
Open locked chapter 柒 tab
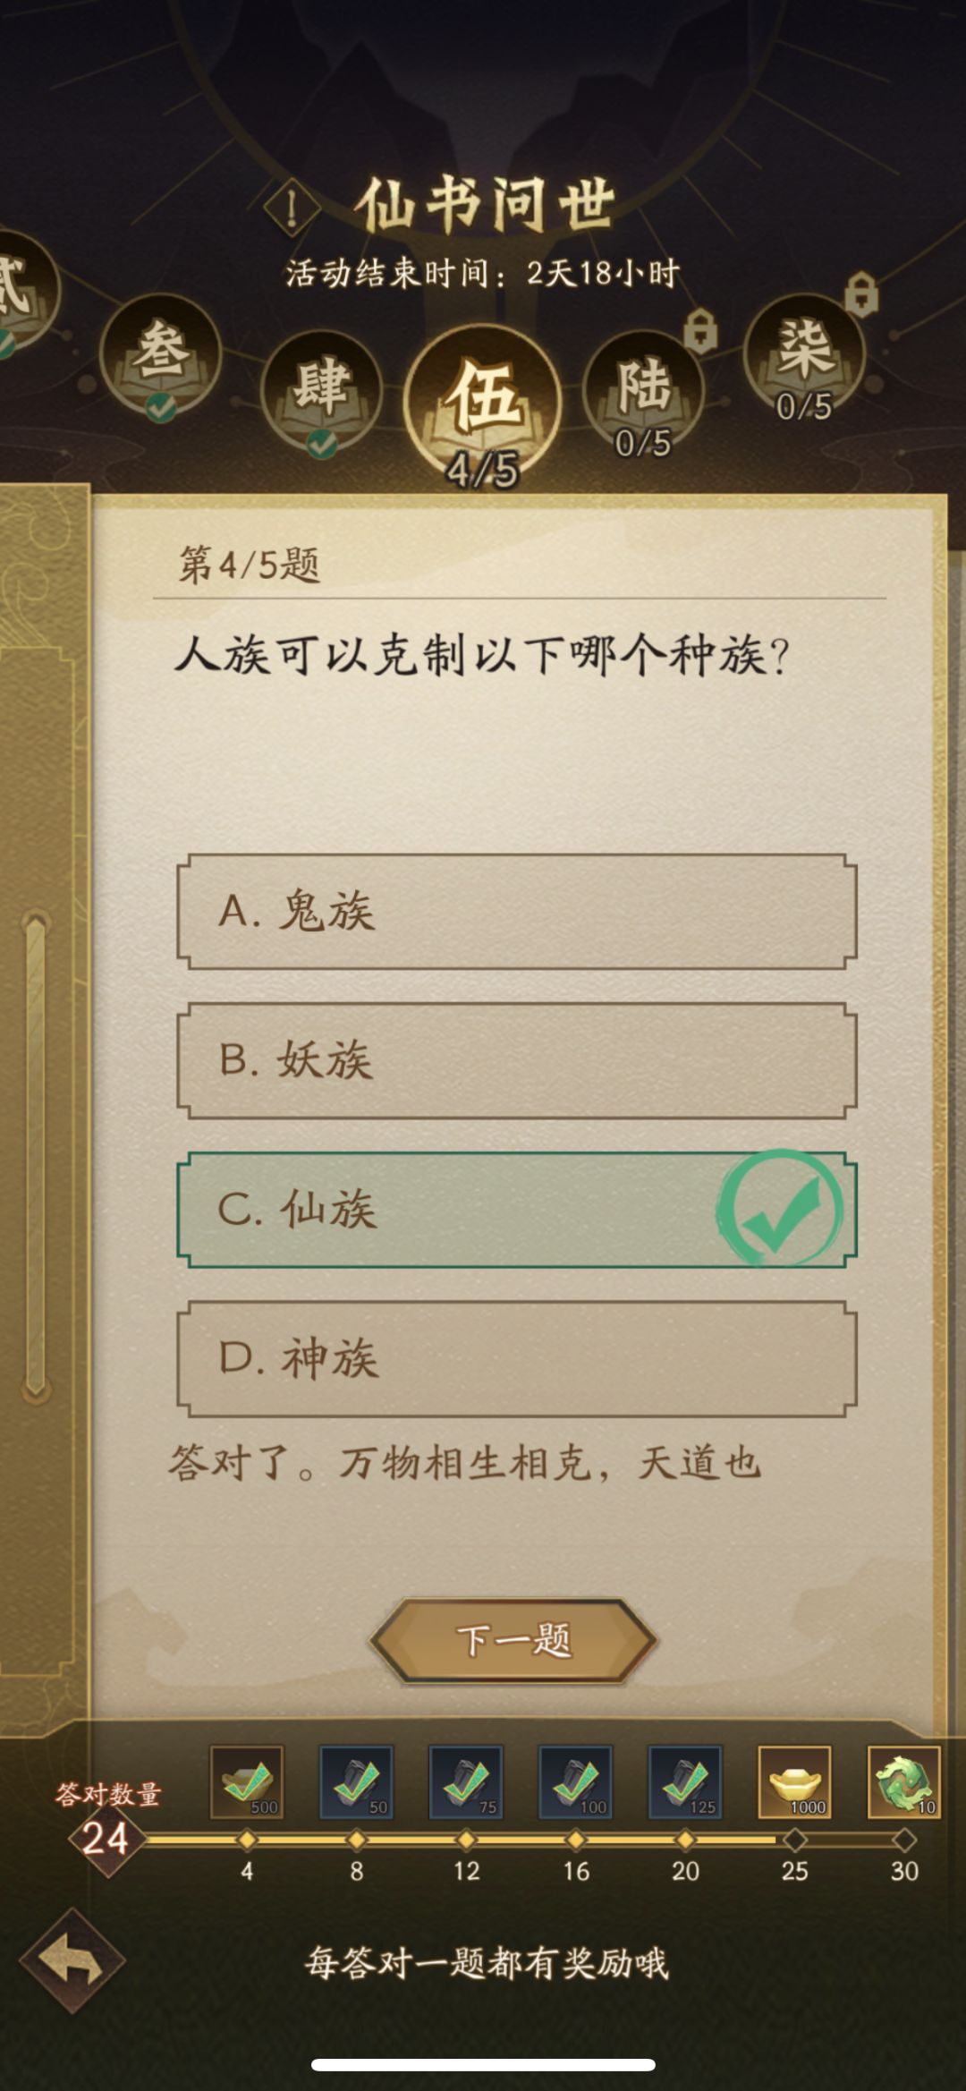[x=804, y=353]
